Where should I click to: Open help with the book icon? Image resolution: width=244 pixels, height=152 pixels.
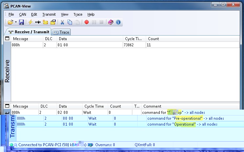pyautogui.click(x=111, y=22)
